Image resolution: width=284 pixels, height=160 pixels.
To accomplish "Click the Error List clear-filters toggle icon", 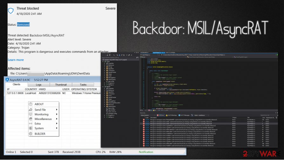I will pos(192,115).
